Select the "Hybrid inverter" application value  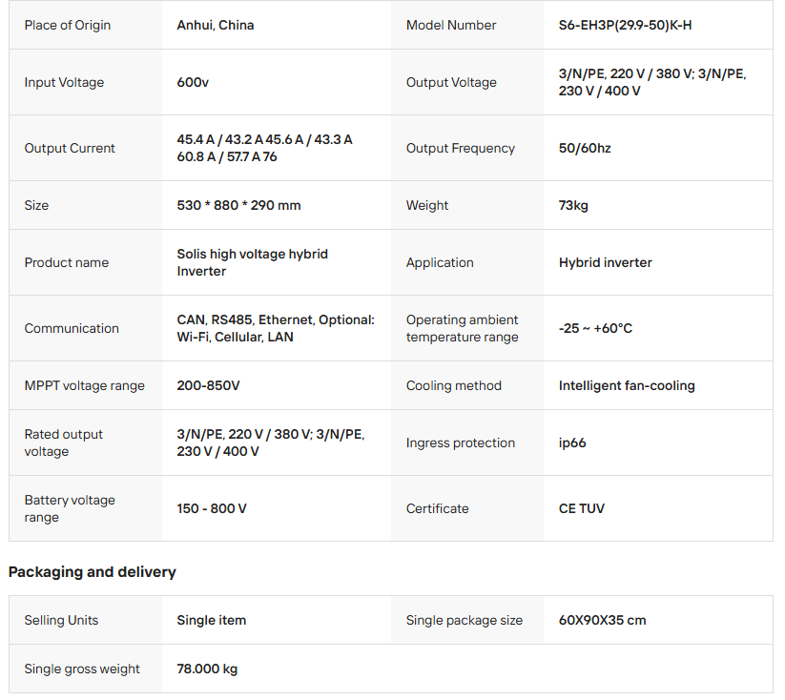(606, 262)
